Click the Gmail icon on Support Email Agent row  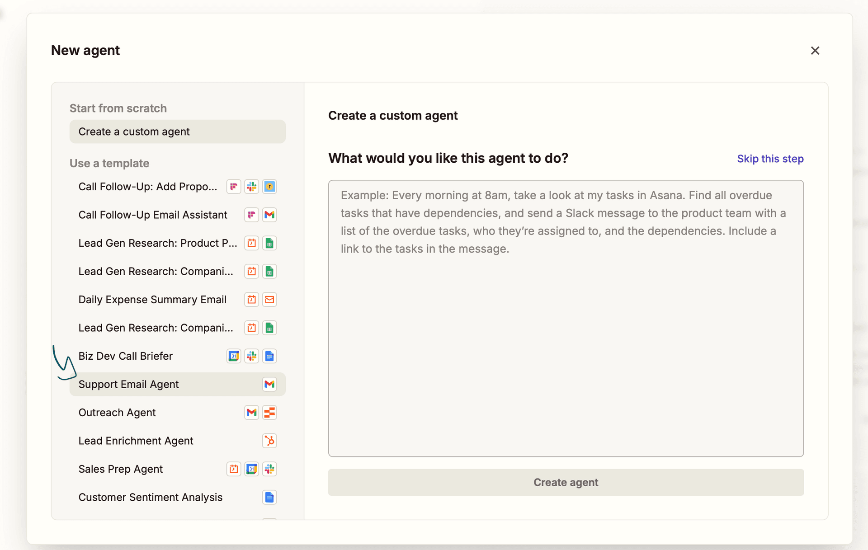[x=270, y=384]
